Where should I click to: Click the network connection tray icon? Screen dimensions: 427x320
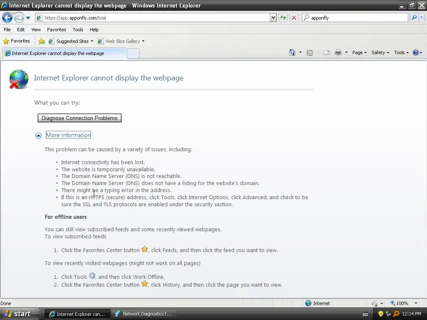(388, 314)
